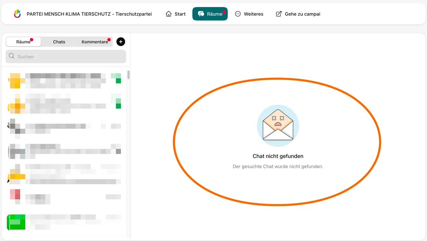Click the Tierschutzpartei colorful hand logo
The image size is (427, 241).
pos(17,14)
